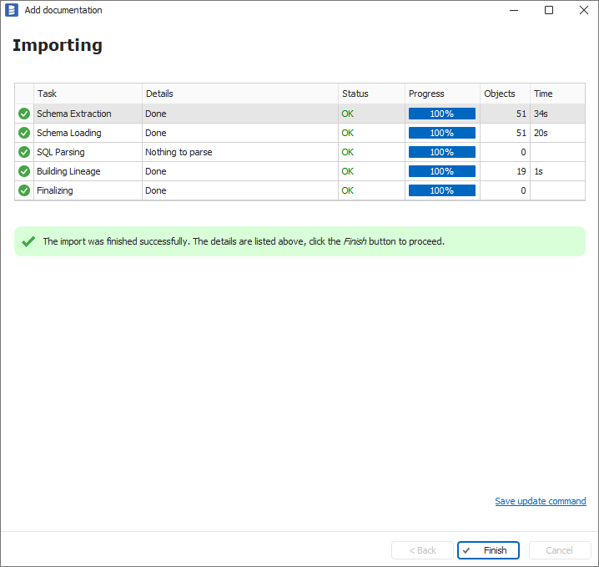The width and height of the screenshot is (599, 567).
Task: Select the Building Lineage task name
Action: (68, 171)
